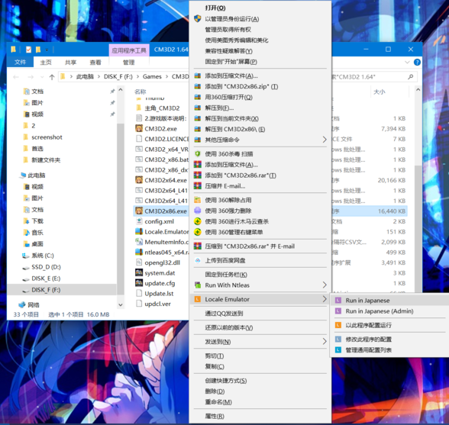
Task: Expand the Run With Ntleas submenu arrow
Action: [325, 285]
